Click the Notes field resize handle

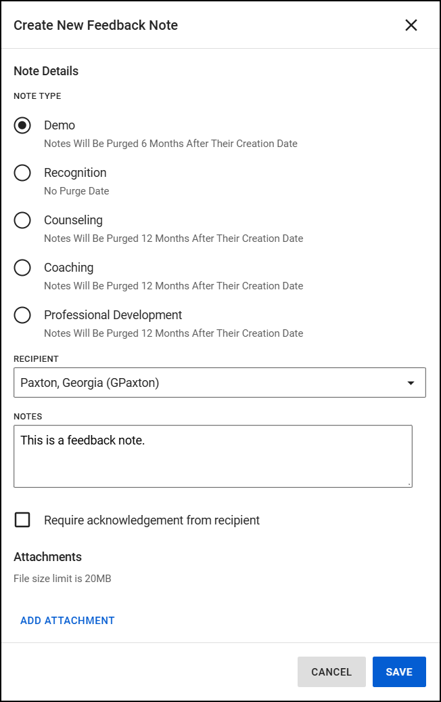click(x=410, y=484)
